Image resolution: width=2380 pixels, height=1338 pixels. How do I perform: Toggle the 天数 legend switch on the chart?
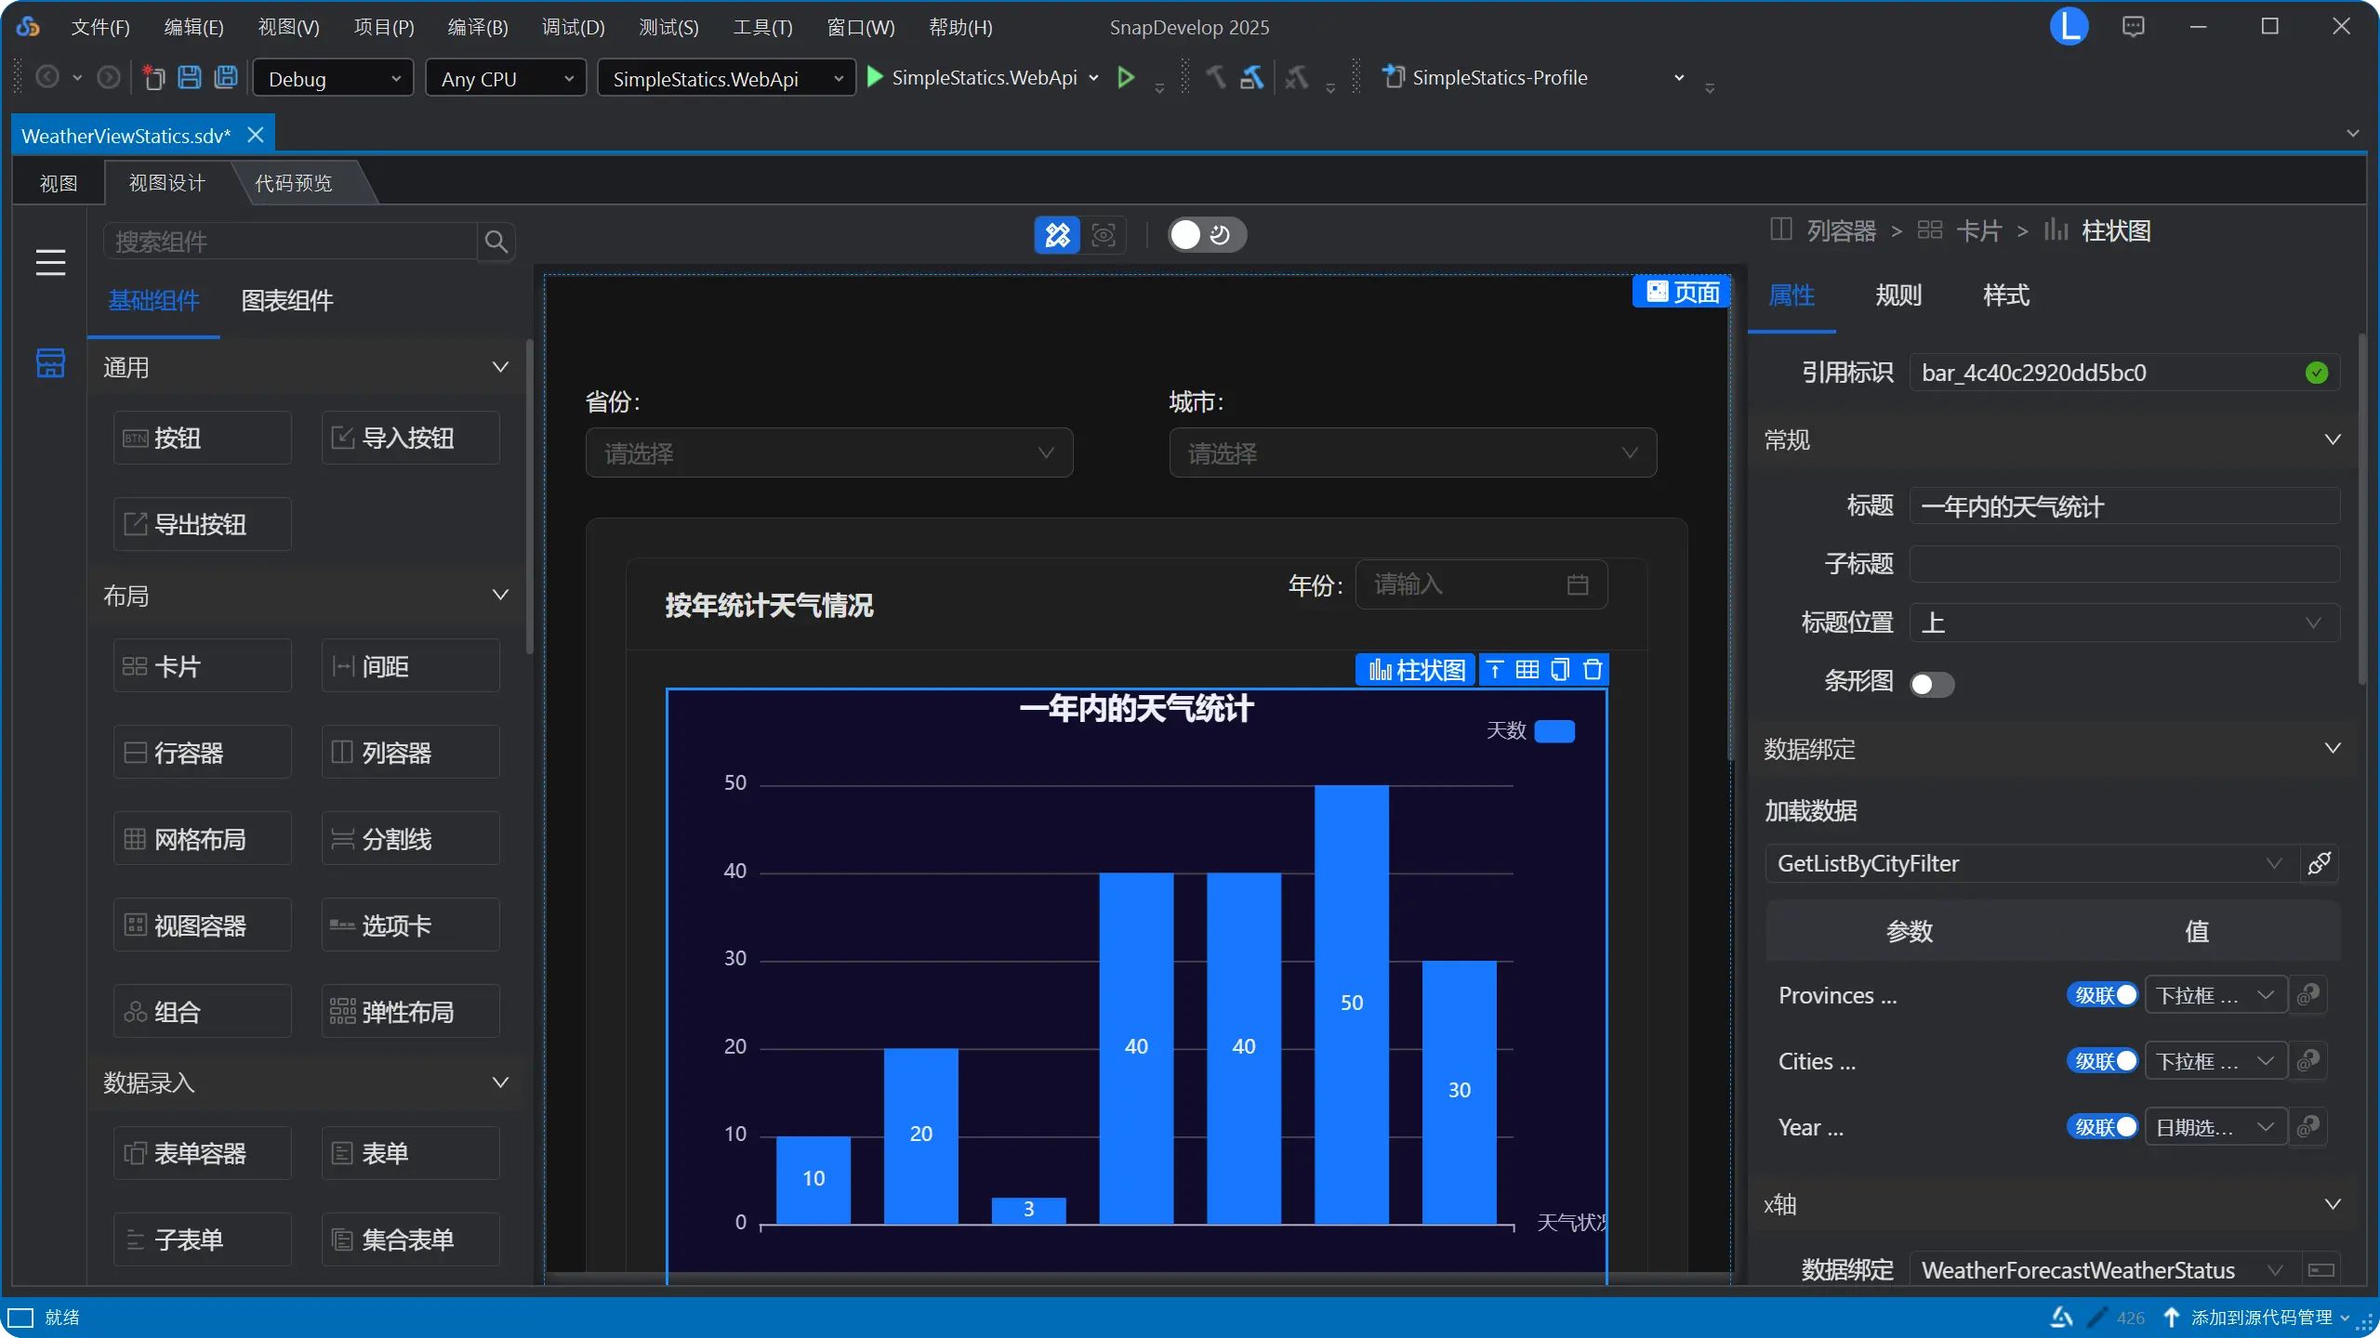tap(1555, 731)
